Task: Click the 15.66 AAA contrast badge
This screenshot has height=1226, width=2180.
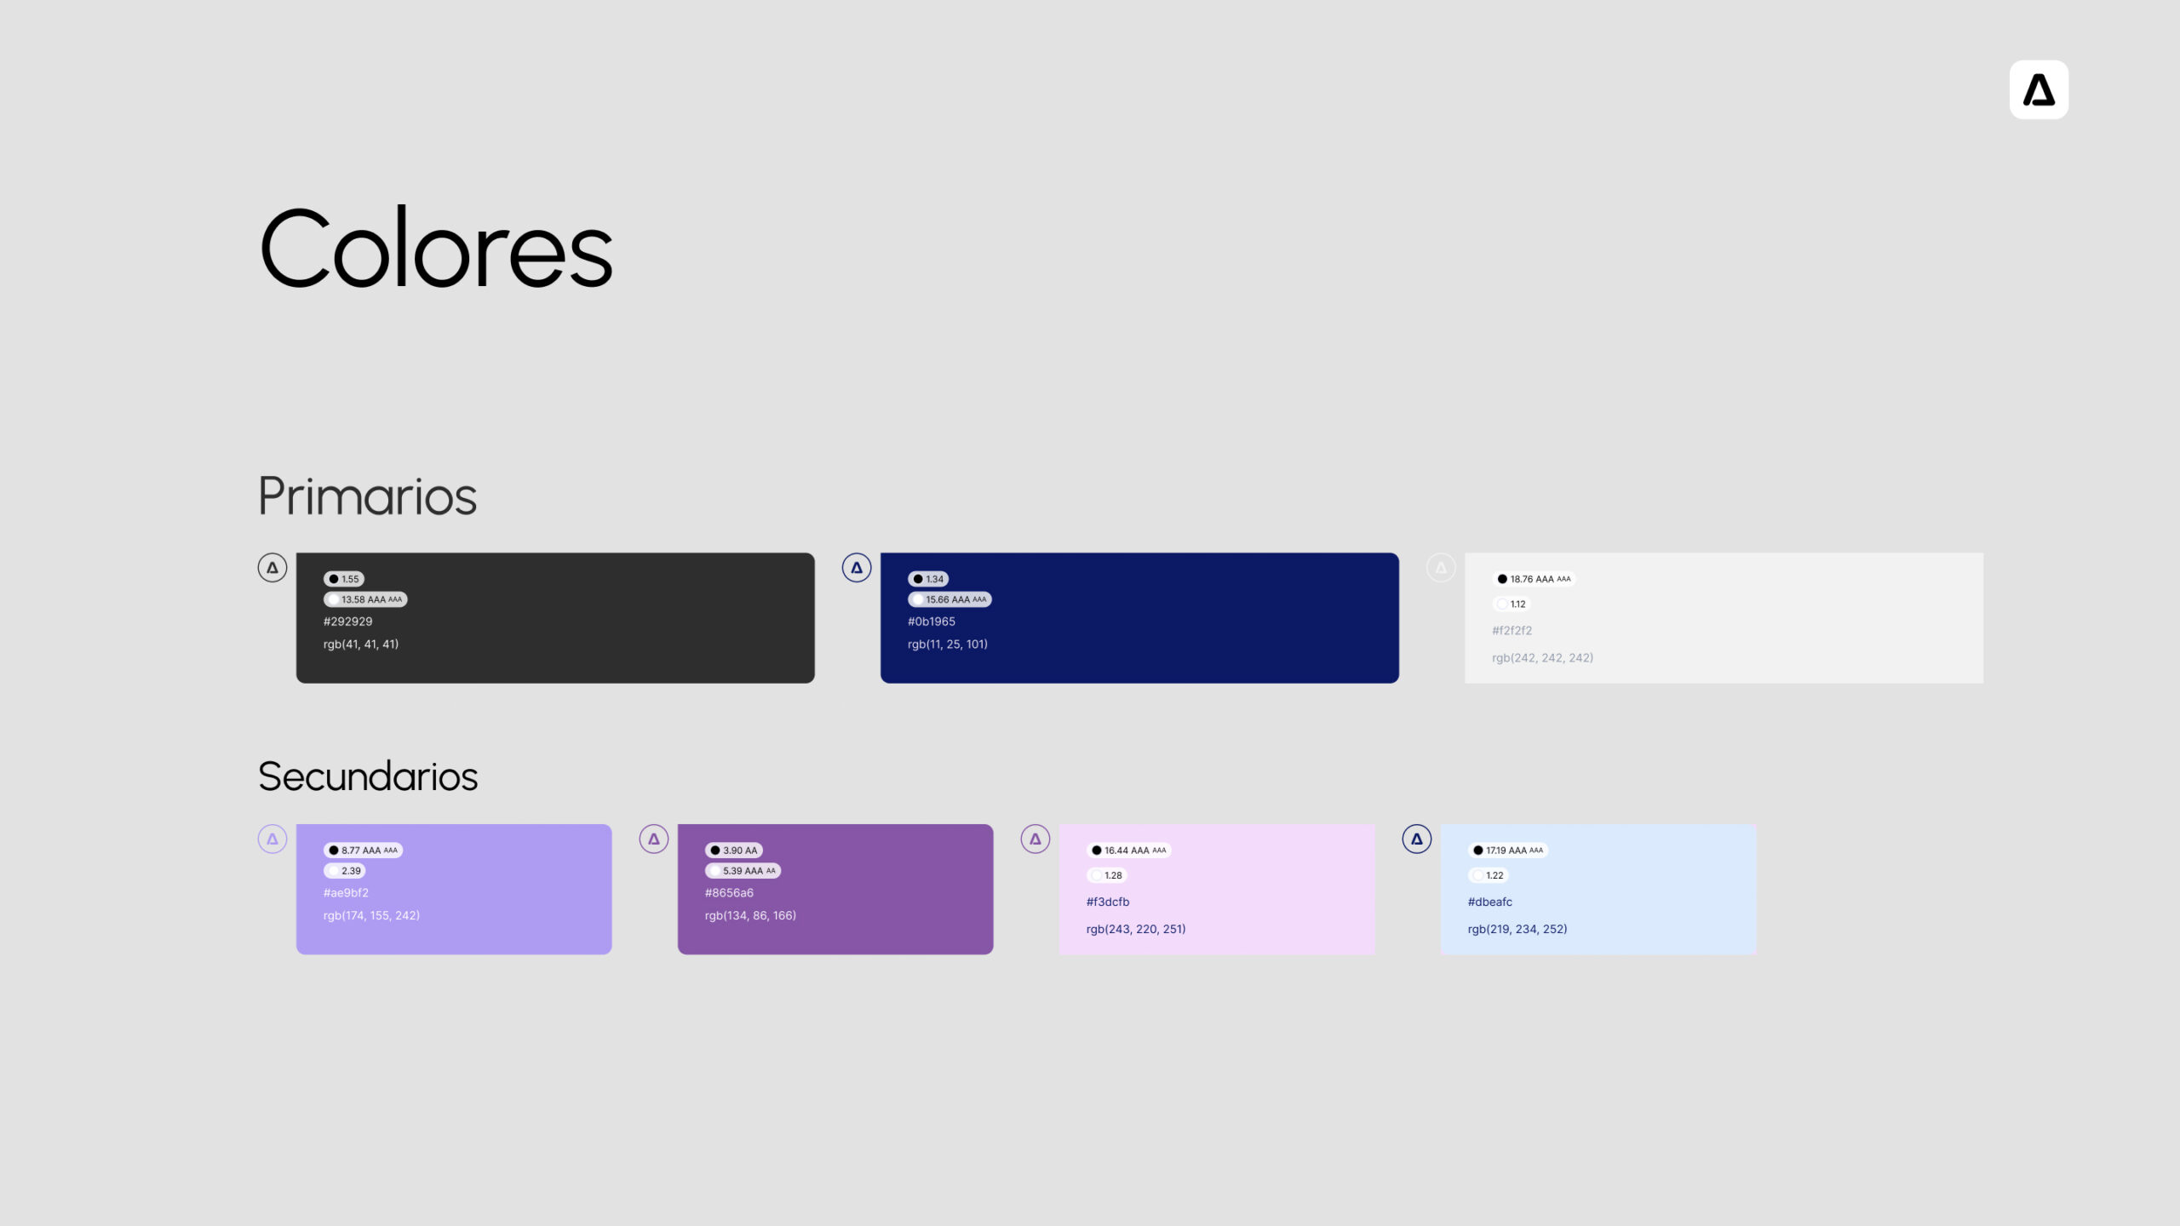Action: coord(949,599)
